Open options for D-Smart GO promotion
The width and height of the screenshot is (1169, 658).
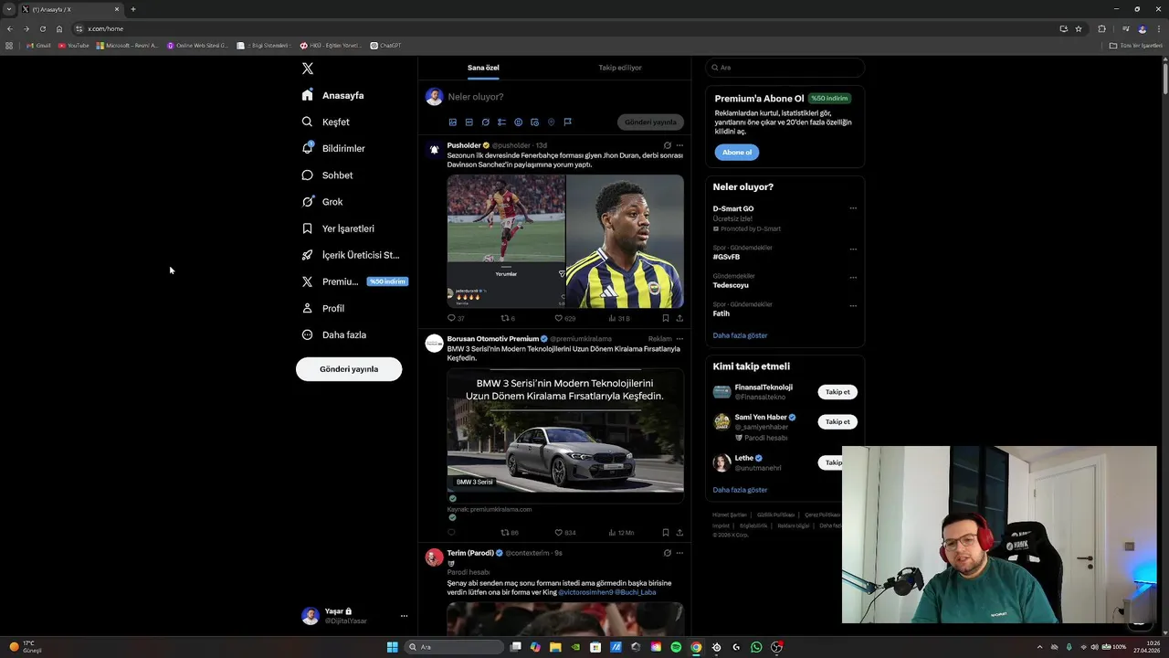tap(853, 208)
